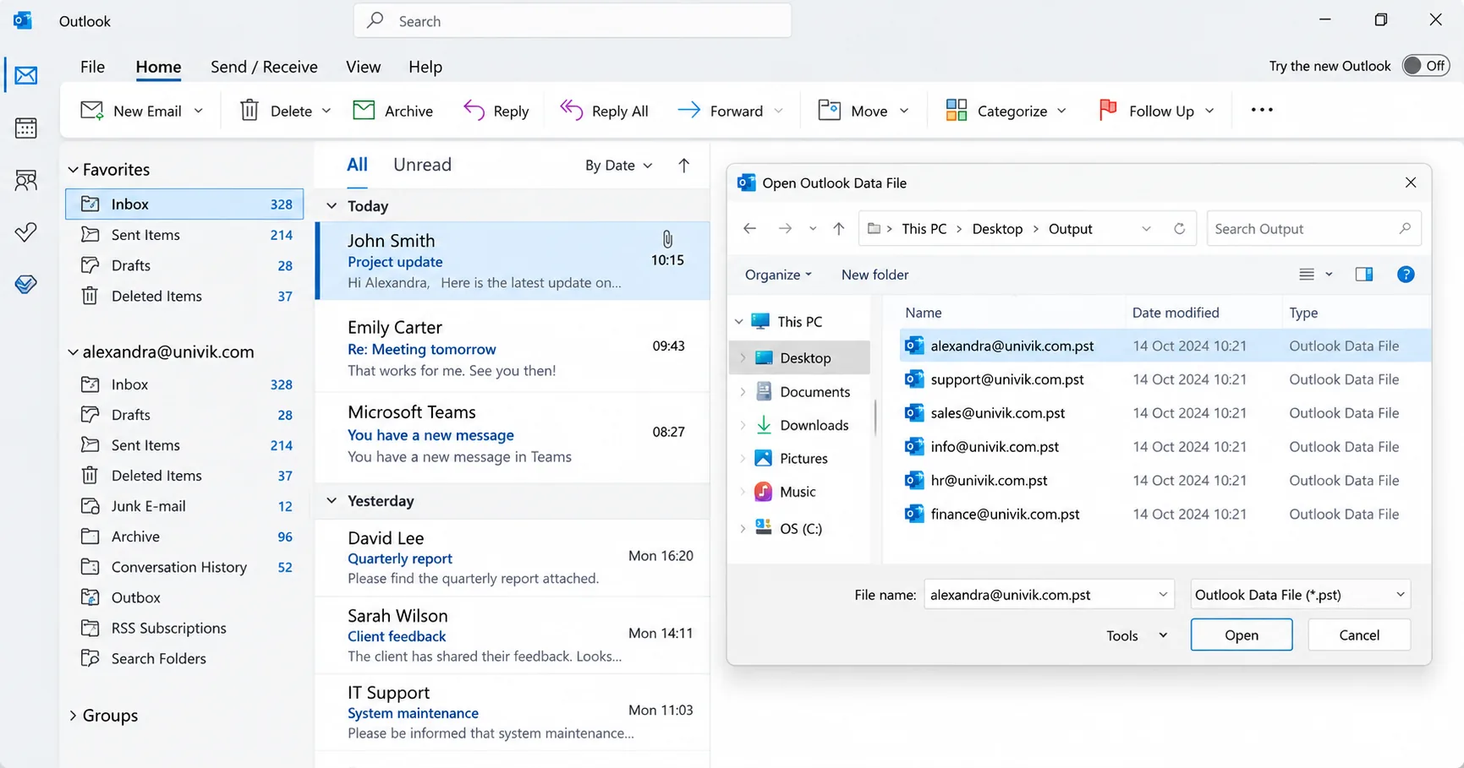Image resolution: width=1464 pixels, height=768 pixels.
Task: Turn on the new Outlook toggle
Action: [1426, 66]
